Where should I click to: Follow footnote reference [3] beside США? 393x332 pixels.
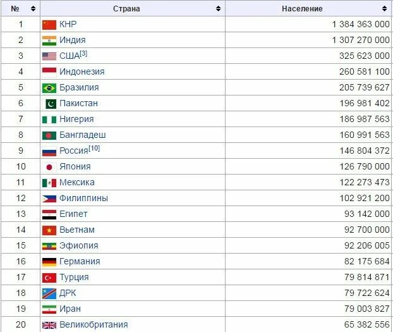[x=83, y=54]
